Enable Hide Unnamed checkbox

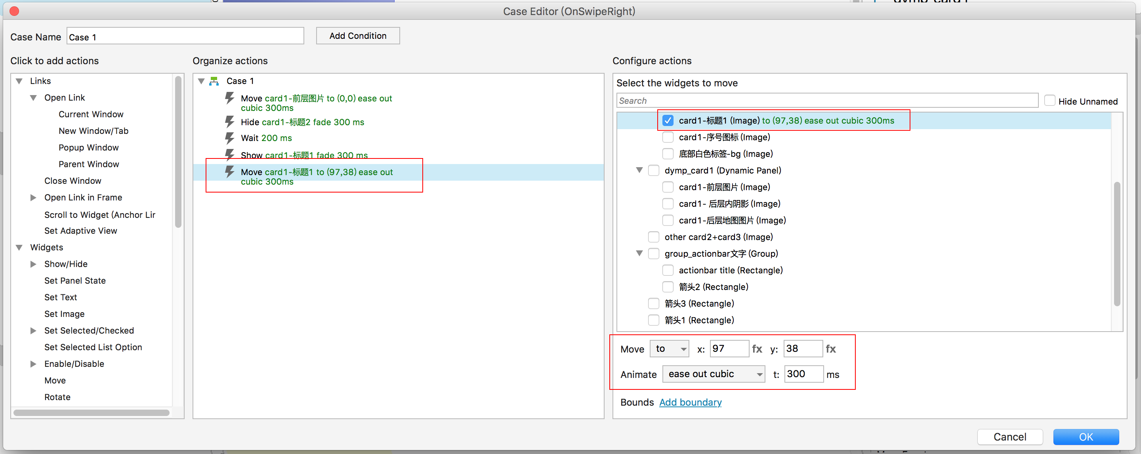[1049, 101]
